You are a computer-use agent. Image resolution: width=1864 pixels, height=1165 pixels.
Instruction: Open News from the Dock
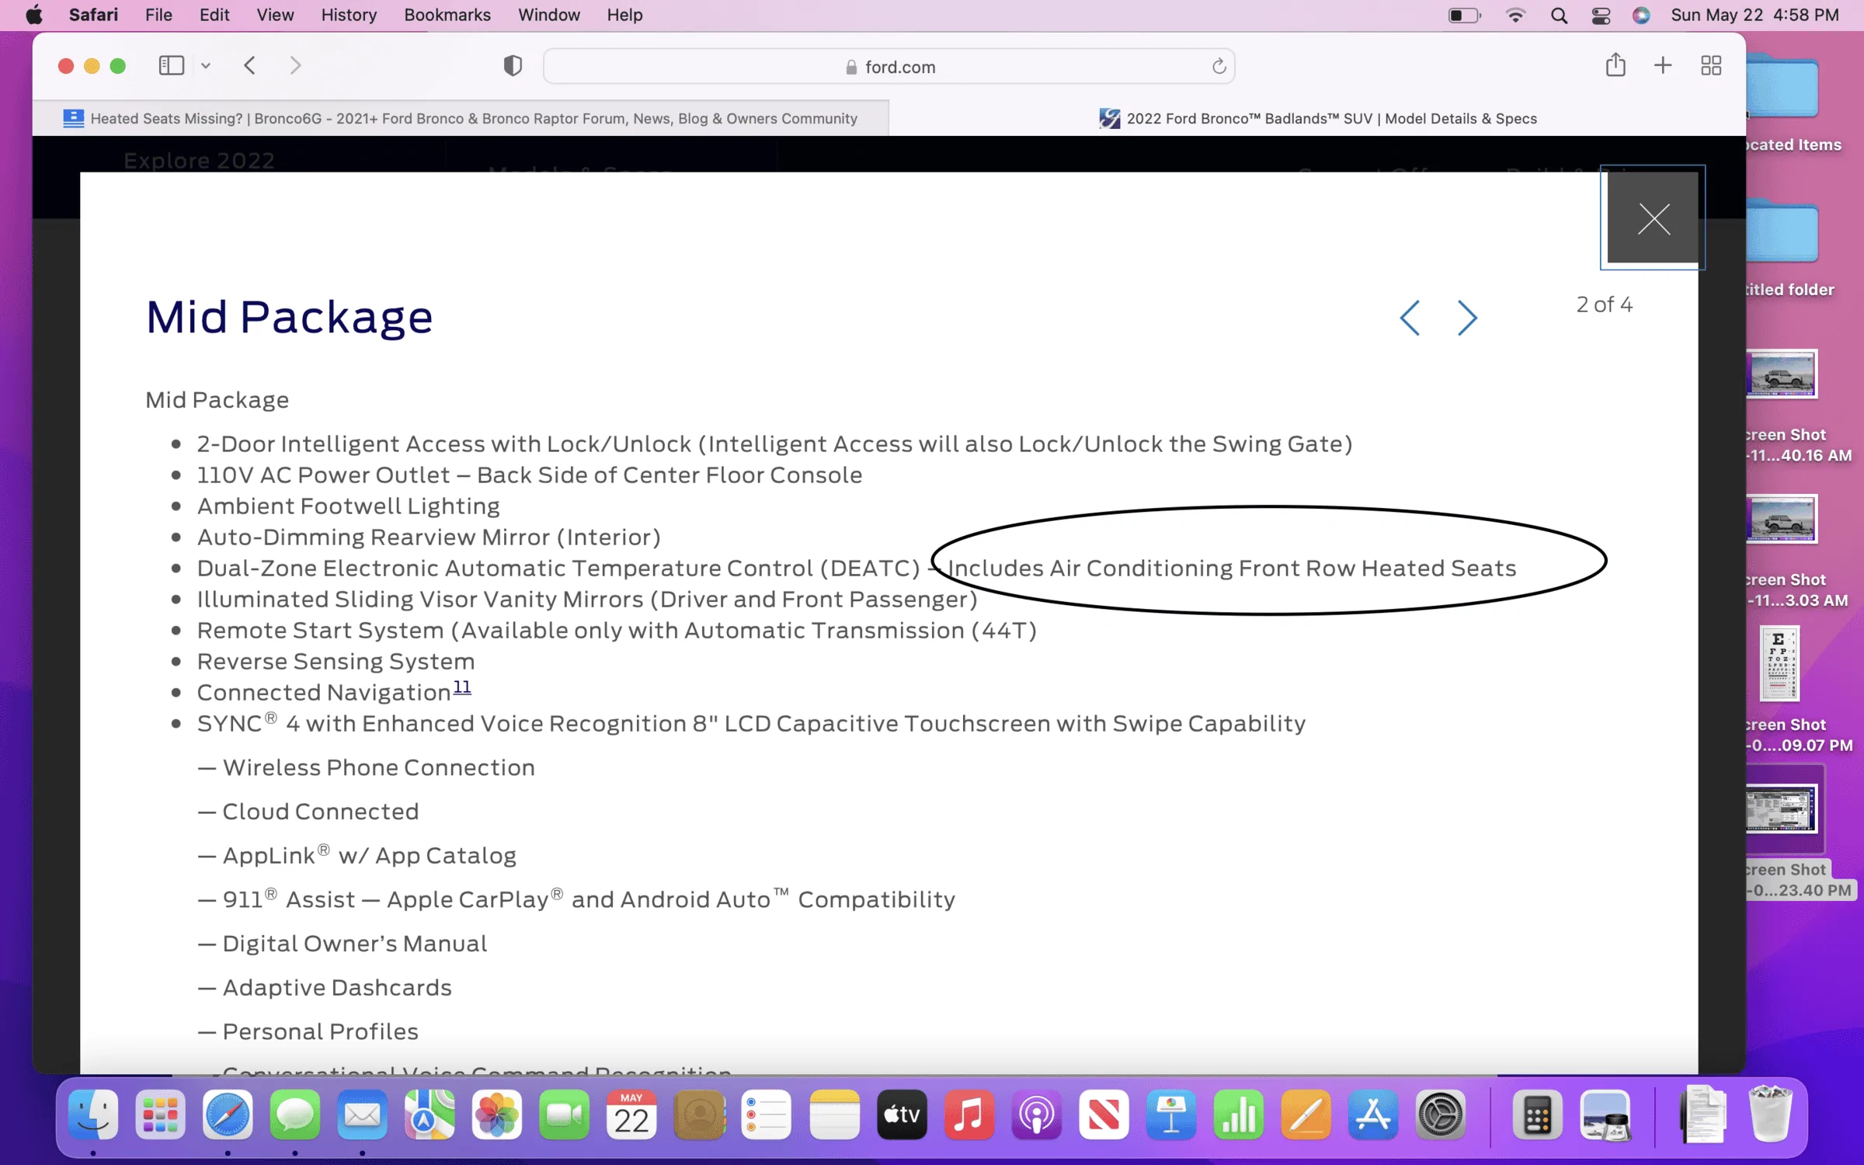tap(1104, 1115)
